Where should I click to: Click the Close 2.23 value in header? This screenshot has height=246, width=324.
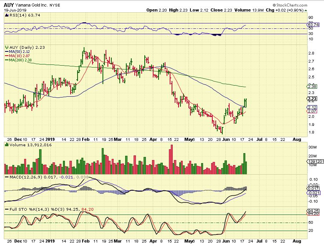point(221,10)
